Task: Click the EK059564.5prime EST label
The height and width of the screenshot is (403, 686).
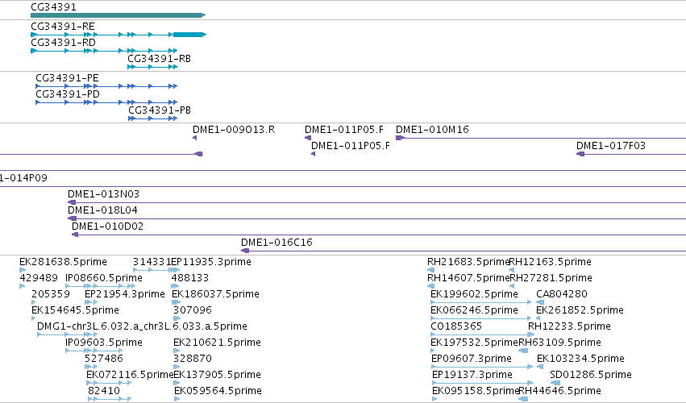Action: tap(218, 391)
